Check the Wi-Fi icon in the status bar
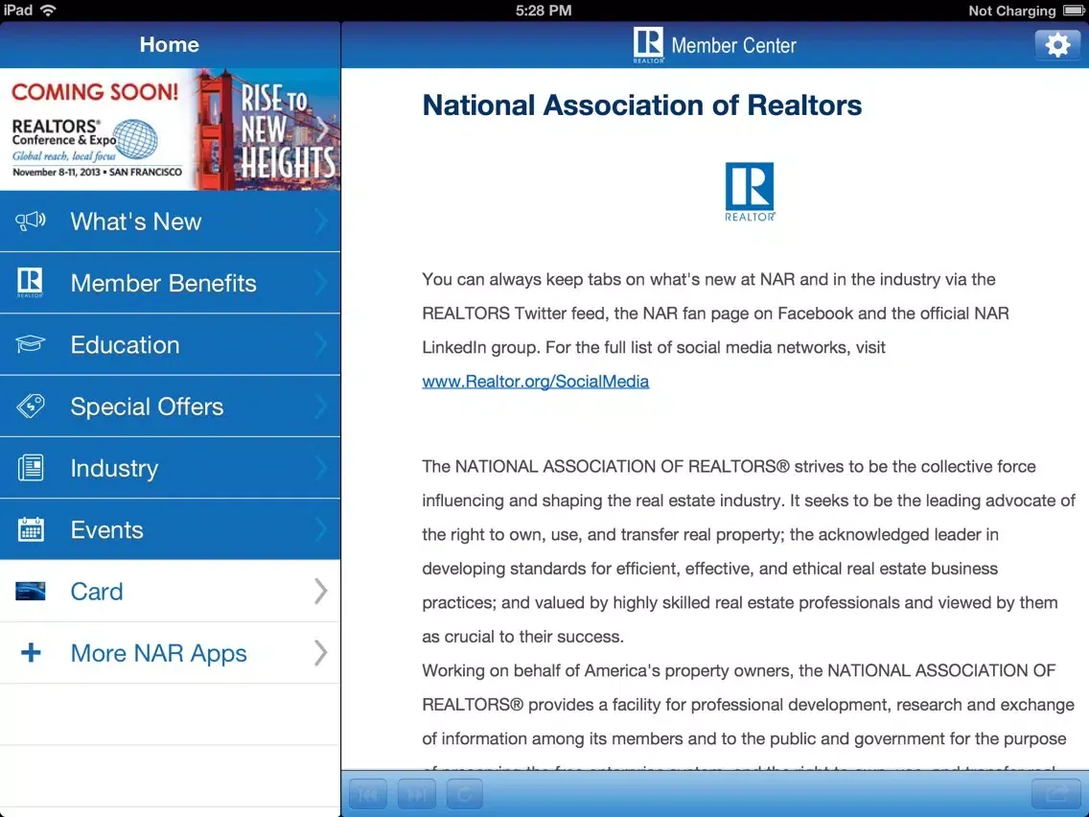 pyautogui.click(x=48, y=11)
